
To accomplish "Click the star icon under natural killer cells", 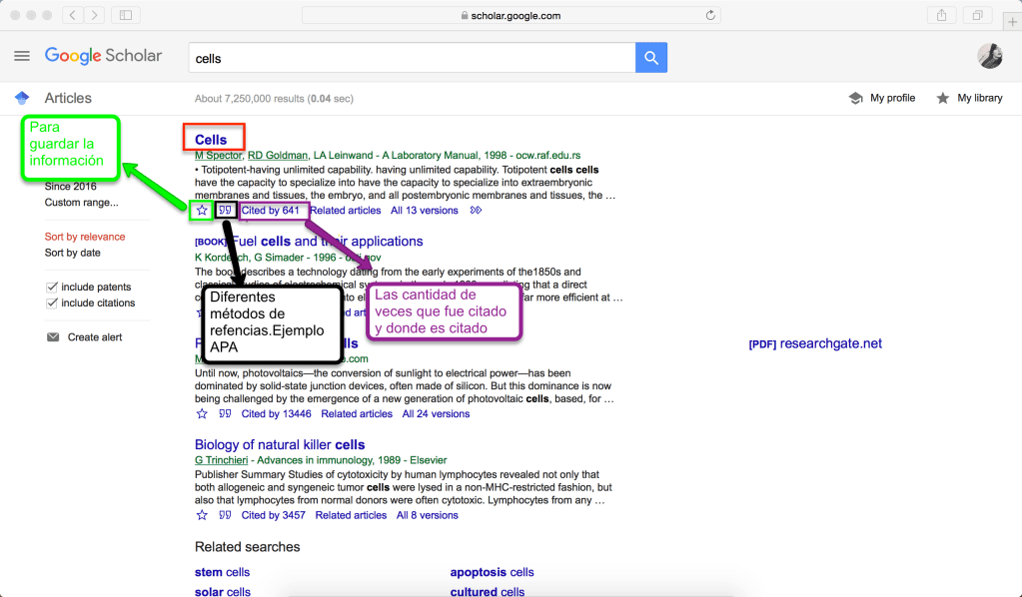I will [202, 515].
